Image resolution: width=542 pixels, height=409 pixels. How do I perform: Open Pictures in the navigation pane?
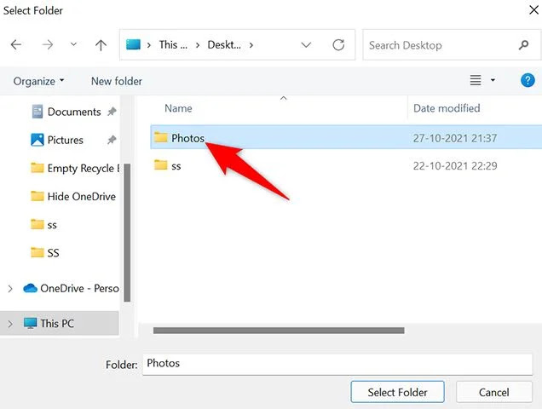[x=66, y=140]
